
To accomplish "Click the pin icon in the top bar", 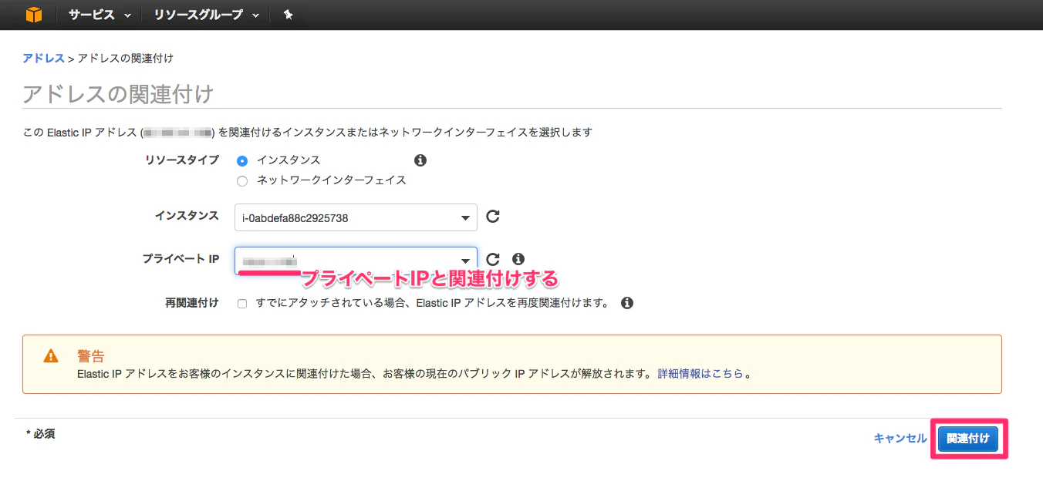I will point(288,15).
